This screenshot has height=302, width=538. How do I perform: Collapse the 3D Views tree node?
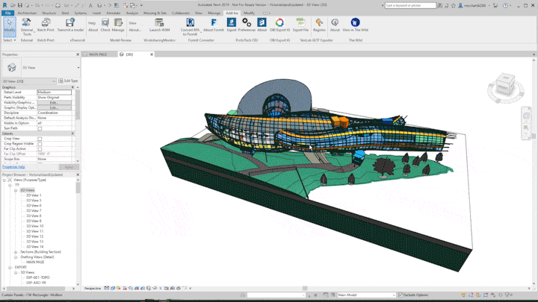pyautogui.click(x=16, y=190)
